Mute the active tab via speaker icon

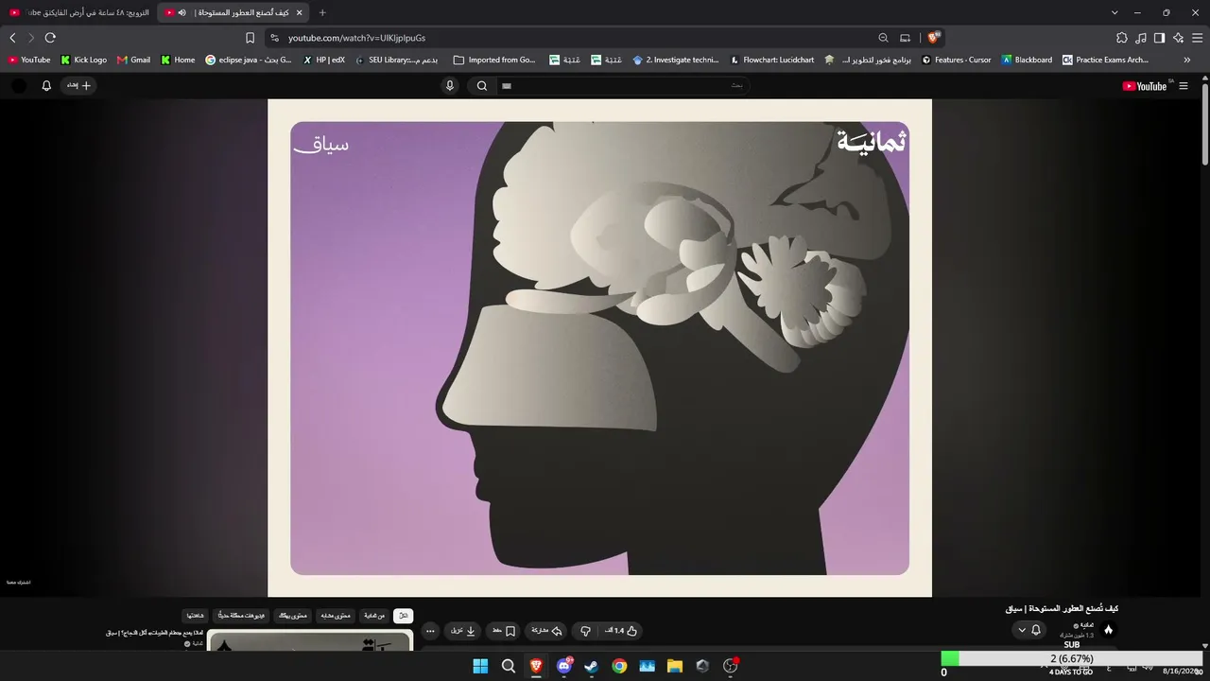[x=182, y=12]
